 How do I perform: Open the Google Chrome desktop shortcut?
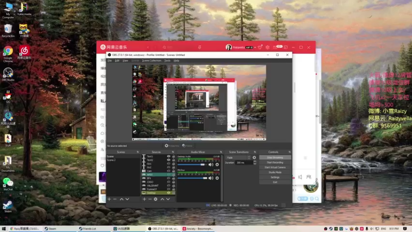click(8, 54)
